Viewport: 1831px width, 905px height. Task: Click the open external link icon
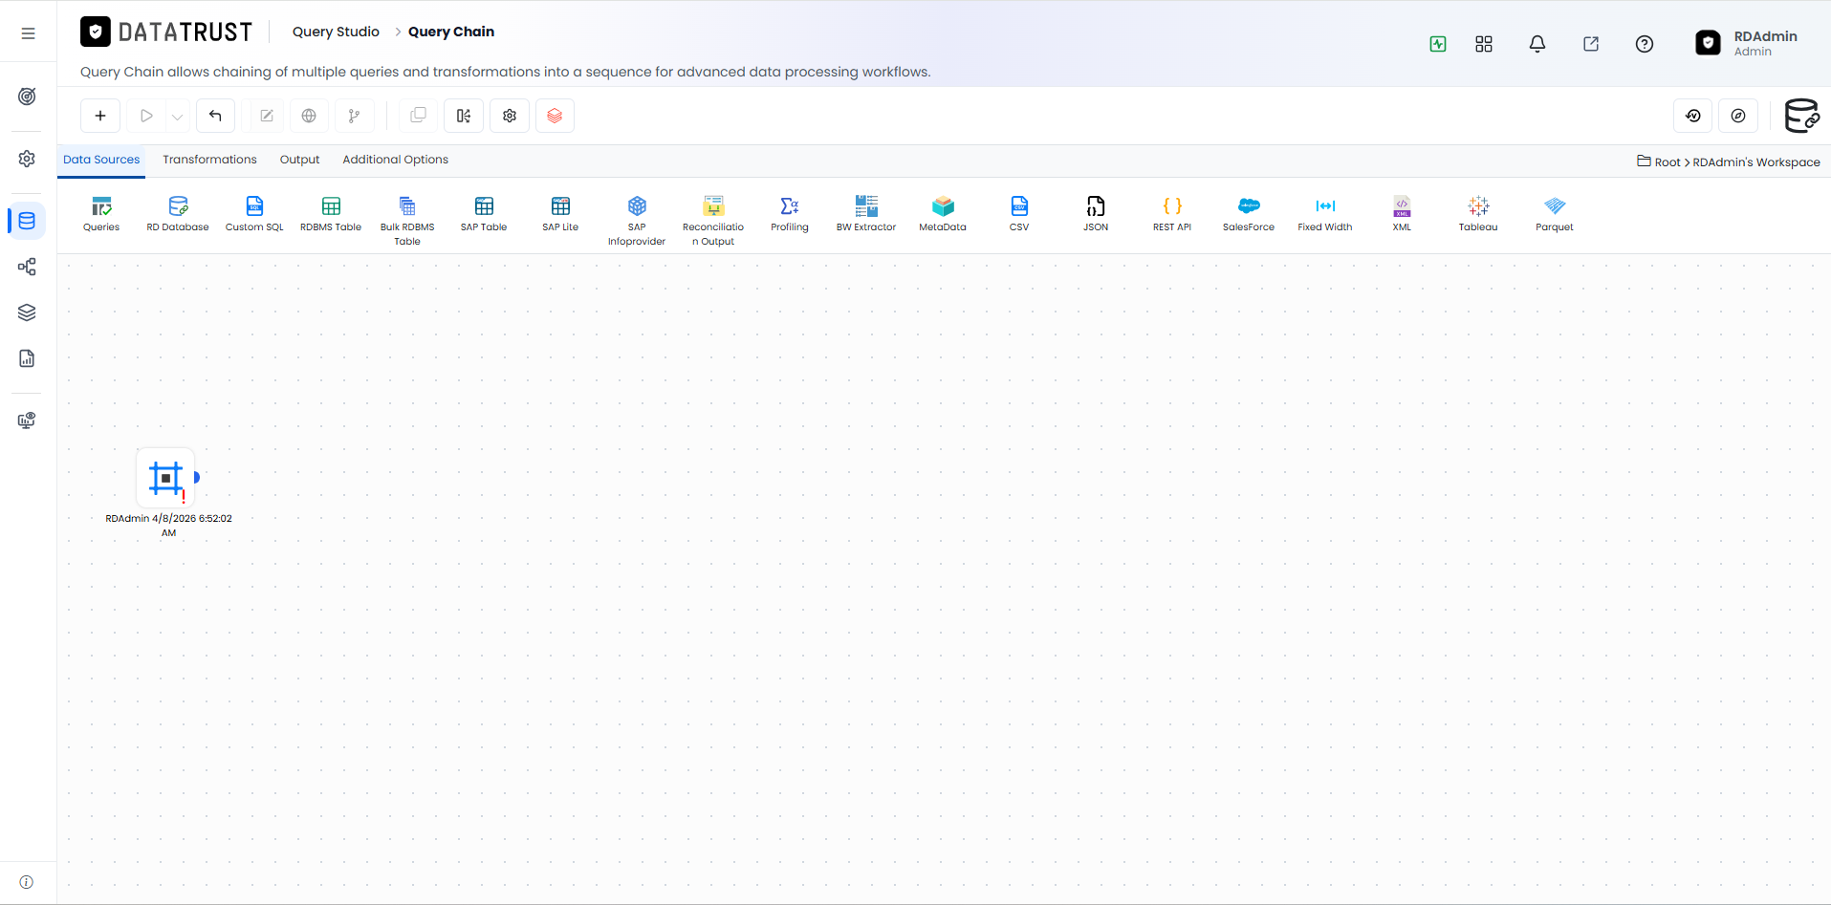1591,44
